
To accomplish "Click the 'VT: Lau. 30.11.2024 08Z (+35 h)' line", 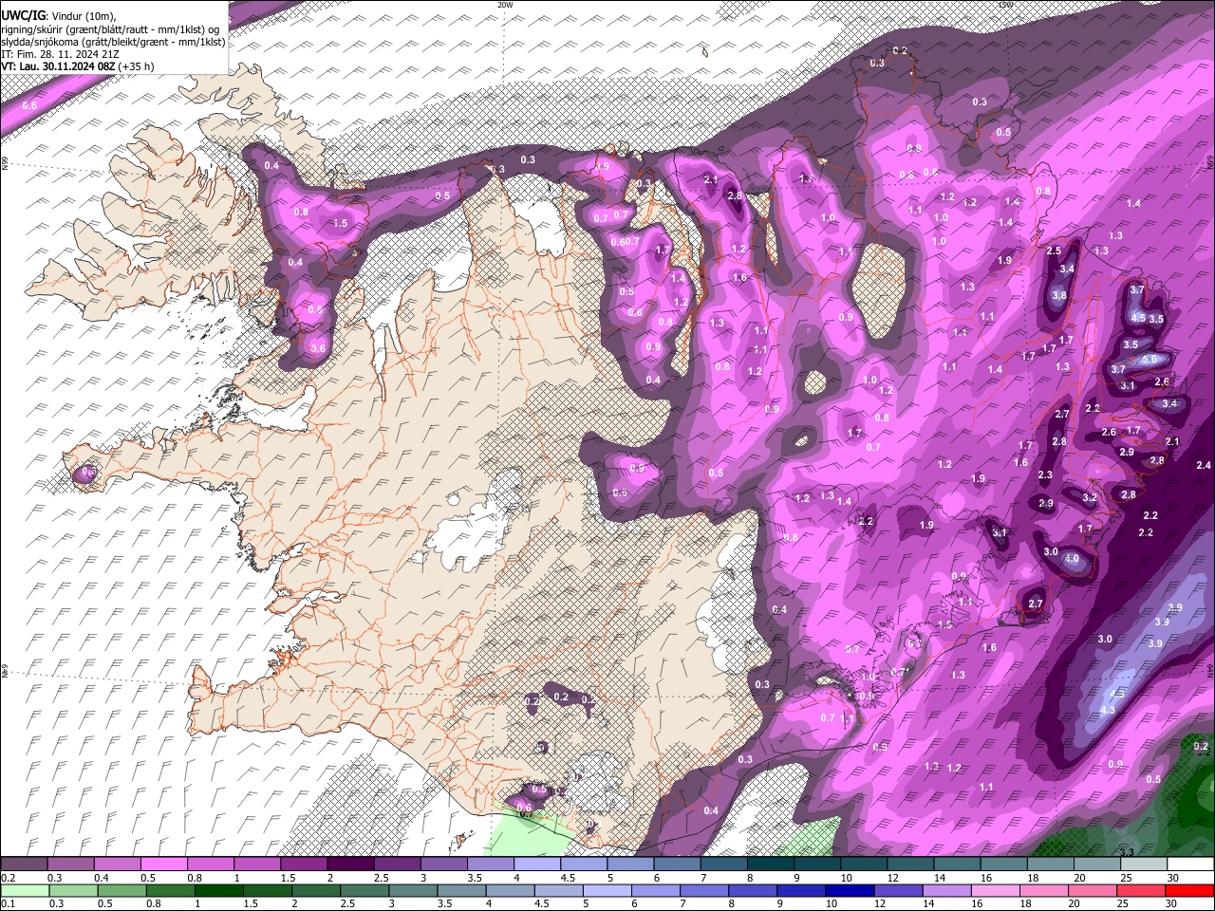I will pyautogui.click(x=78, y=66).
